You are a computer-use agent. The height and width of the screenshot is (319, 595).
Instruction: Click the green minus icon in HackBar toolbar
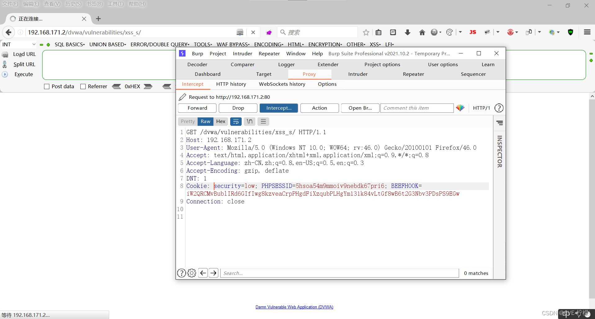[41, 45]
